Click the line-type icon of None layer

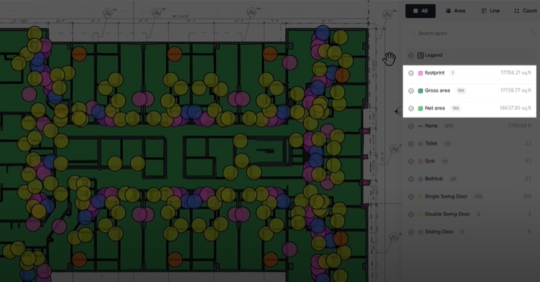point(420,126)
